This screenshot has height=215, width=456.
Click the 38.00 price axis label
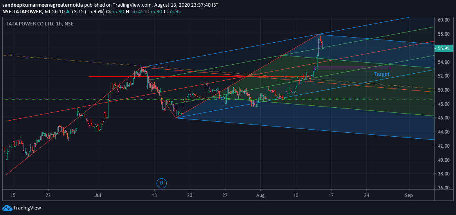(x=444, y=174)
